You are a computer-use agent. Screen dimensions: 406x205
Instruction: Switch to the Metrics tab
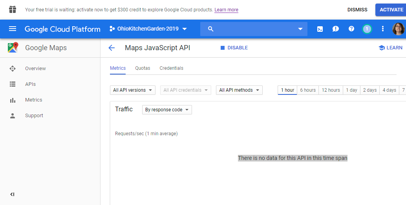[x=118, y=68]
